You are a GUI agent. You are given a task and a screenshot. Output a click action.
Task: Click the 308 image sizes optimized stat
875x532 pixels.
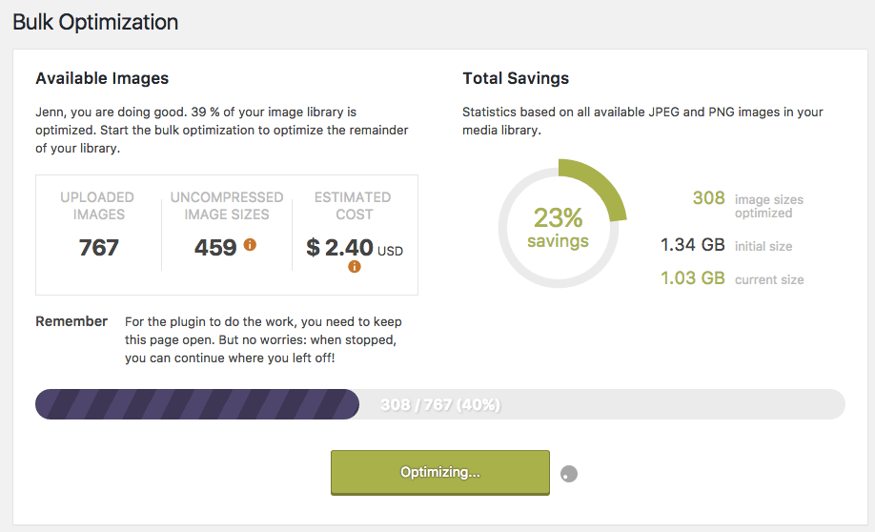coord(709,197)
